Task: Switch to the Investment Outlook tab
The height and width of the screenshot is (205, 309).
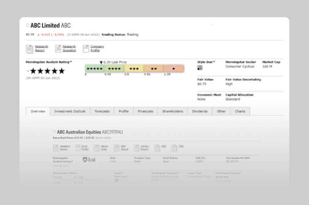Action: point(70,111)
